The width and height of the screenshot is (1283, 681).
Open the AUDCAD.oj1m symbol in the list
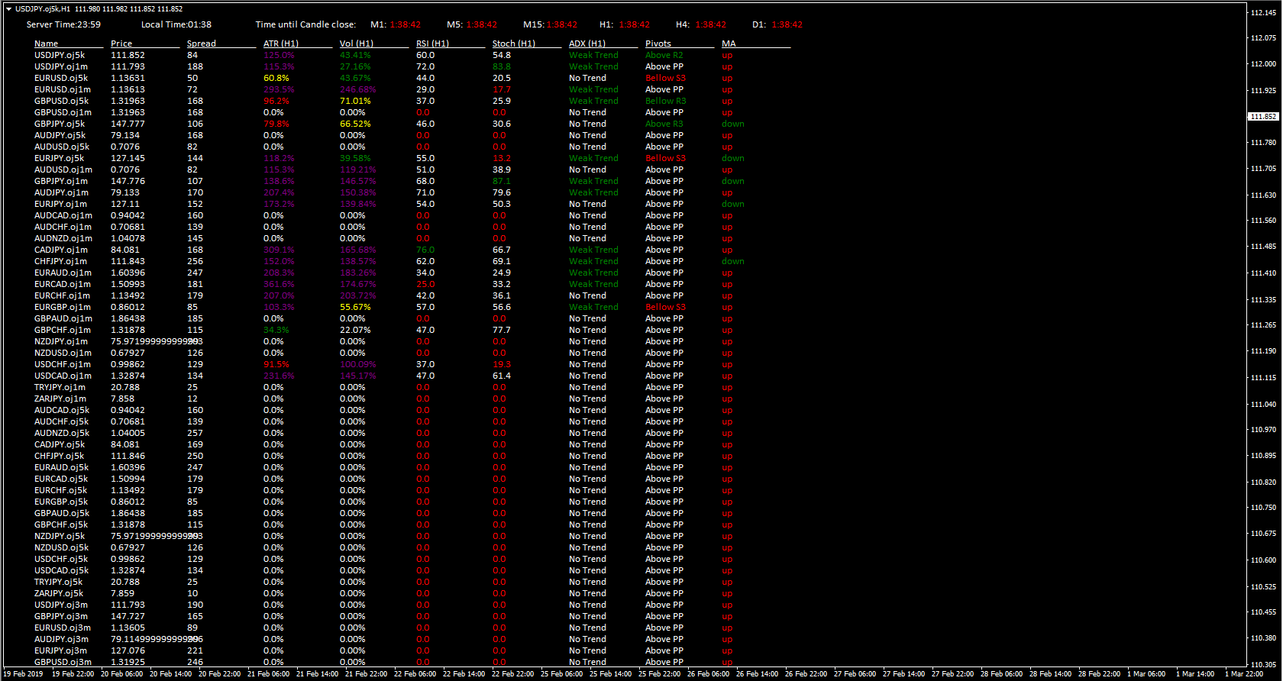63,215
